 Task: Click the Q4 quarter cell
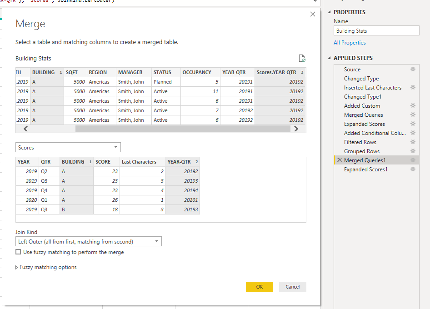click(49, 190)
